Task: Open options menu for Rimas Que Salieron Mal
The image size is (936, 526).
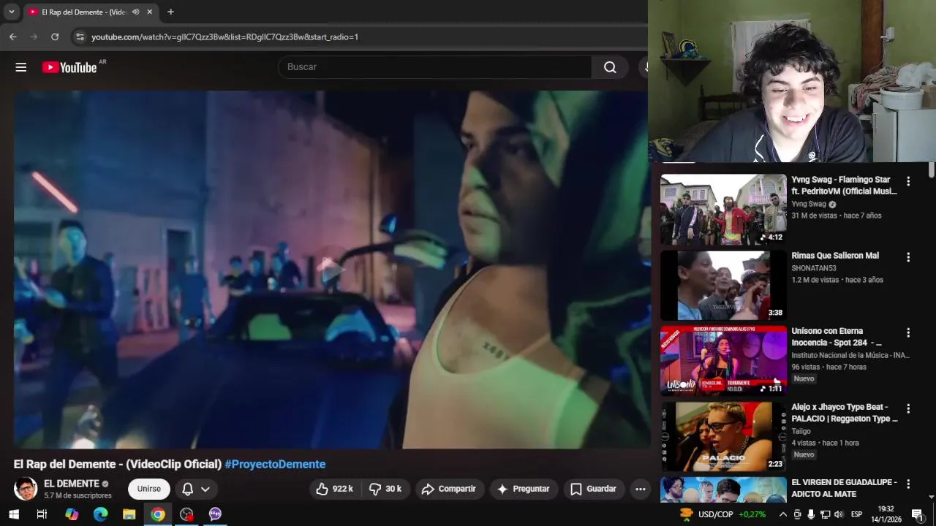Action: click(908, 257)
